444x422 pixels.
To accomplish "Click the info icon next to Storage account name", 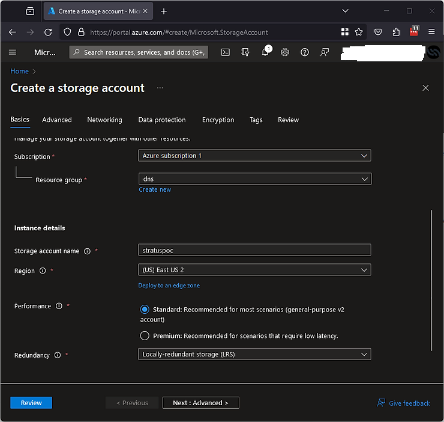I will coord(87,251).
